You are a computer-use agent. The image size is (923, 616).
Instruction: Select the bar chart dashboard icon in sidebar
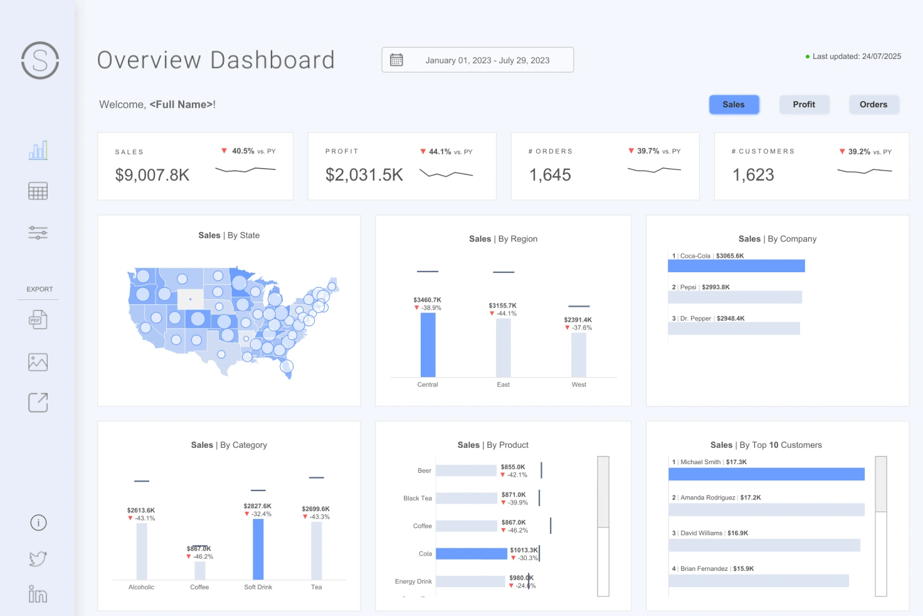38,150
